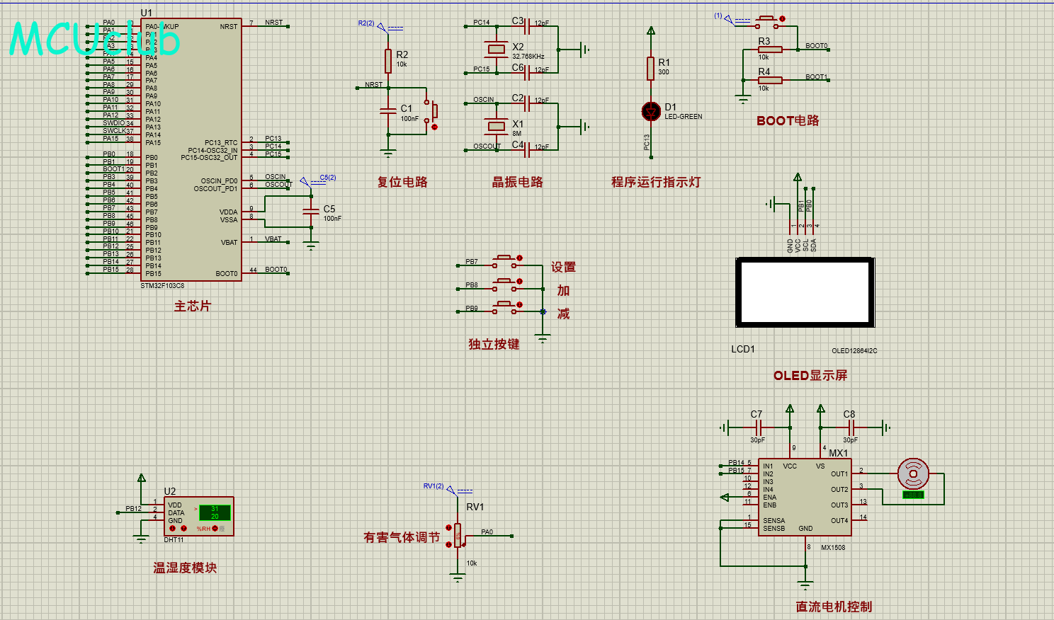Click the upper red adjust button of RV1
The image size is (1054, 620).
click(448, 528)
